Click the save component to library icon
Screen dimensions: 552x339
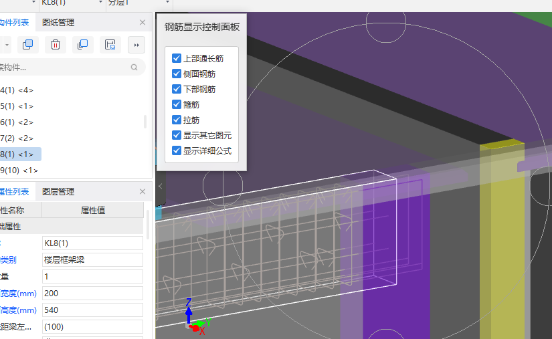(x=110, y=45)
